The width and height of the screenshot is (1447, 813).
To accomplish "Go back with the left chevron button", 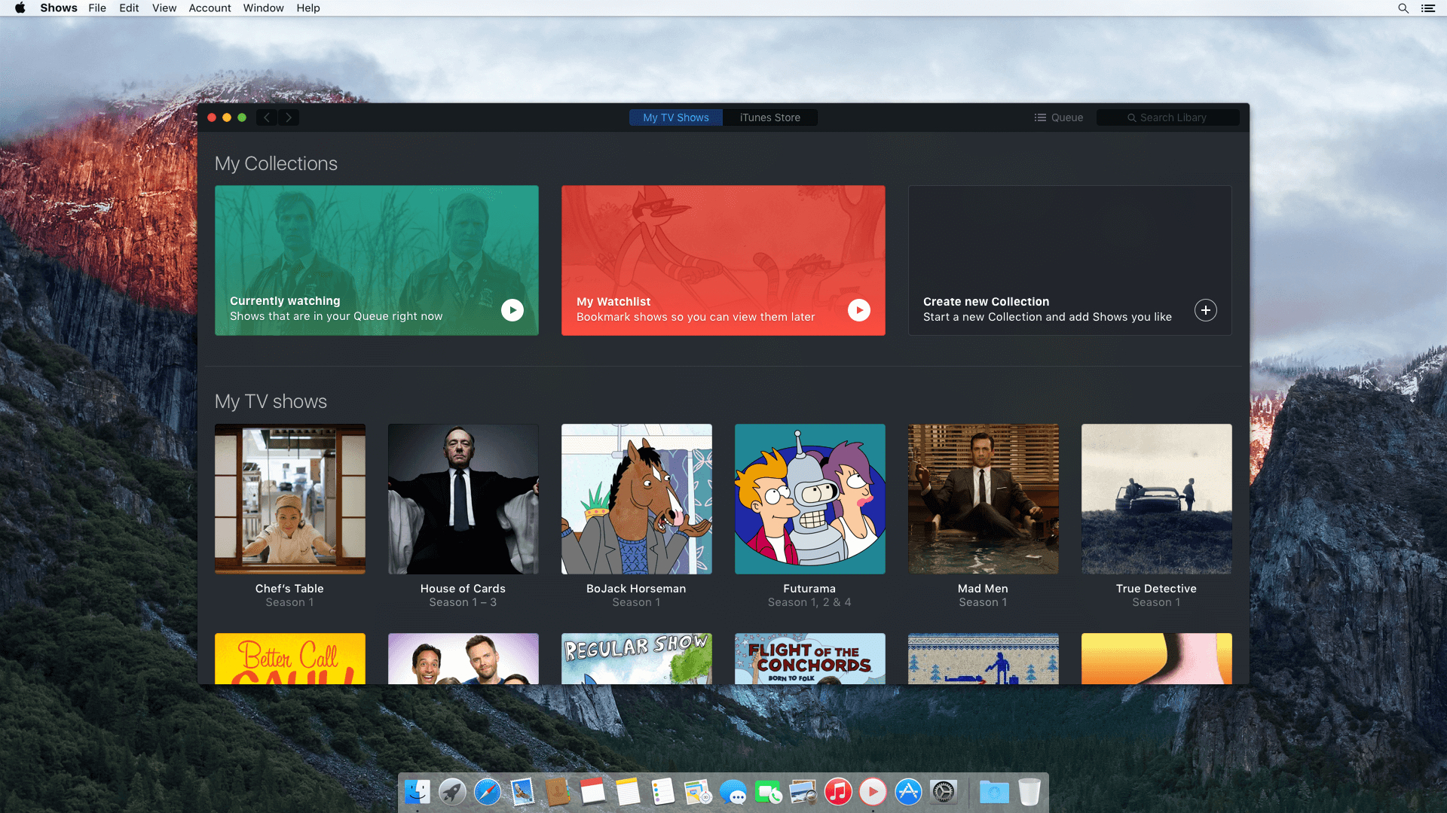I will [x=267, y=117].
